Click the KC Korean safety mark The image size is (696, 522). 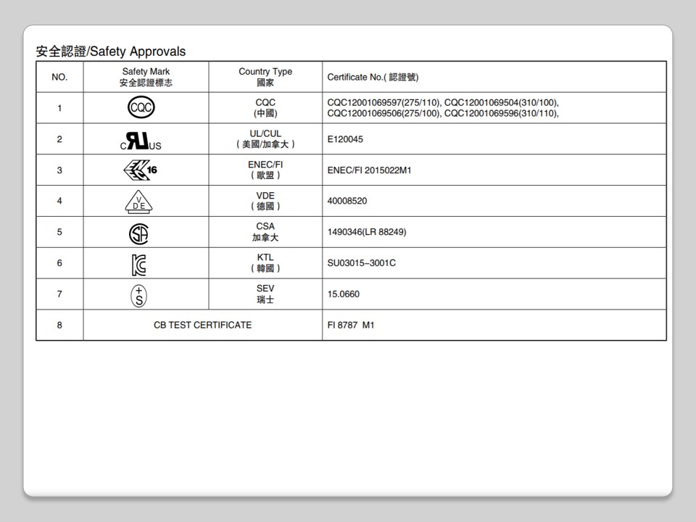click(x=138, y=265)
